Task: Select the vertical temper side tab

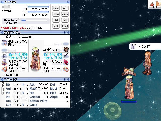Action: 3,91
